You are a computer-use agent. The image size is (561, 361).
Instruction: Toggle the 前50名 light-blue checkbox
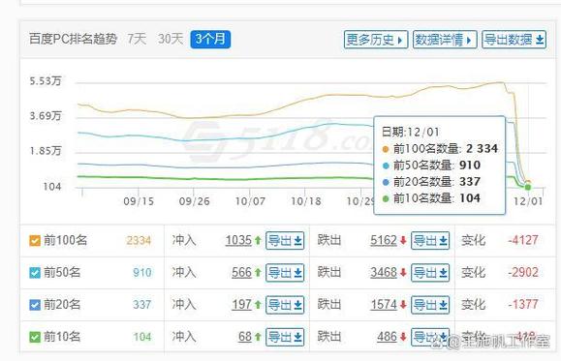pyautogui.click(x=35, y=273)
